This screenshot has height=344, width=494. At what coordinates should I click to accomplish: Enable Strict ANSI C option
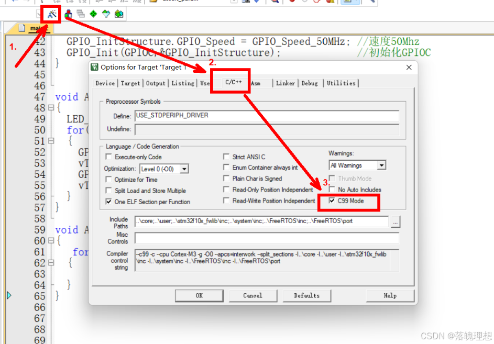tap(226, 156)
